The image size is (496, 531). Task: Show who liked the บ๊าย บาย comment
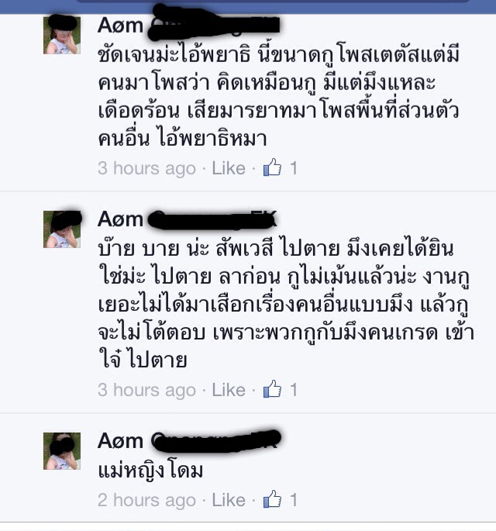point(294,390)
